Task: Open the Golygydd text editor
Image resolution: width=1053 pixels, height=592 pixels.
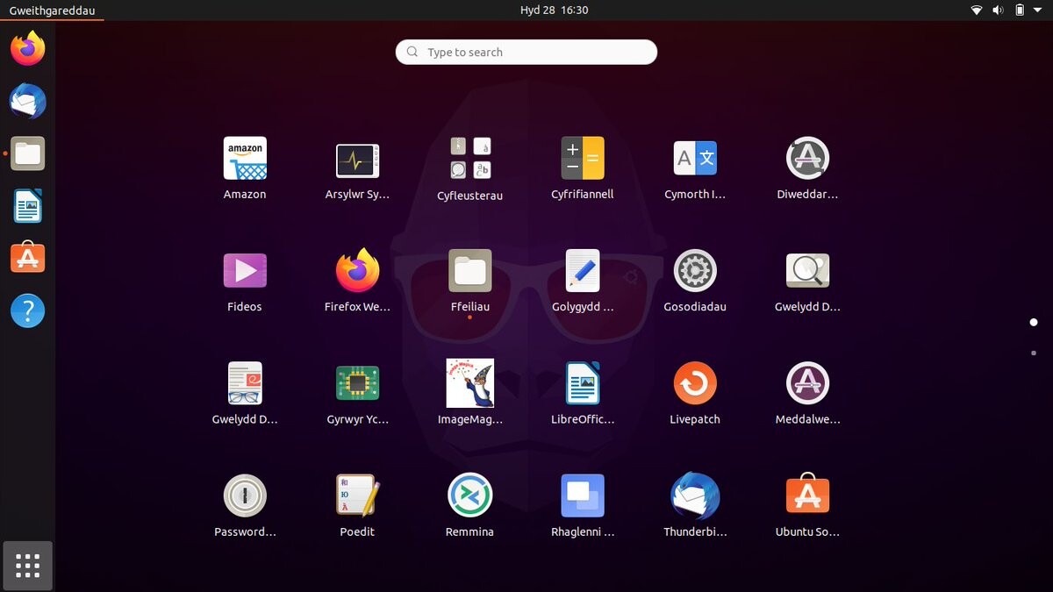Action: coord(582,271)
